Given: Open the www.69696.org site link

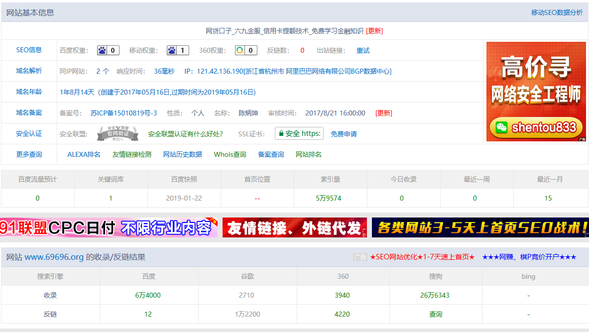Looking at the screenshot, I should pos(54,257).
